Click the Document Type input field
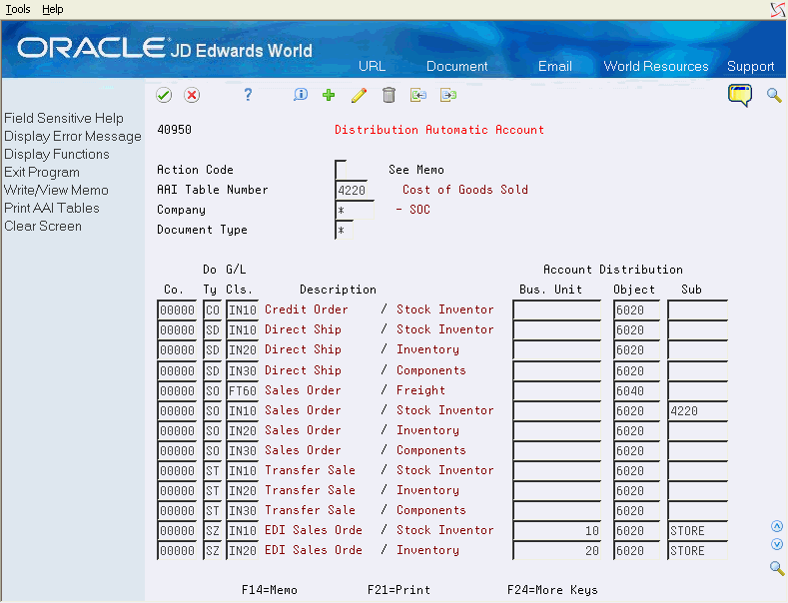This screenshot has width=788, height=603. pyautogui.click(x=345, y=231)
